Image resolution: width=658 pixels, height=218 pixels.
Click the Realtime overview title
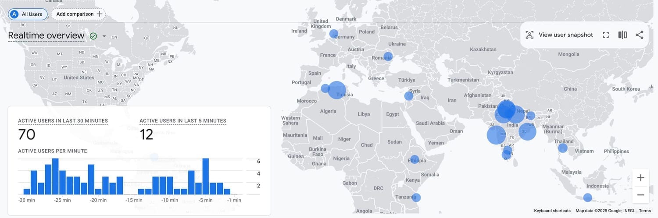(46, 35)
